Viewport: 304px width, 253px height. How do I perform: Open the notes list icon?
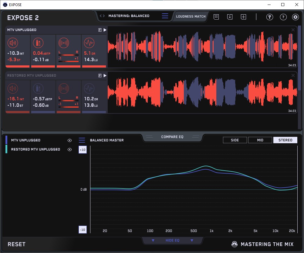216,17
